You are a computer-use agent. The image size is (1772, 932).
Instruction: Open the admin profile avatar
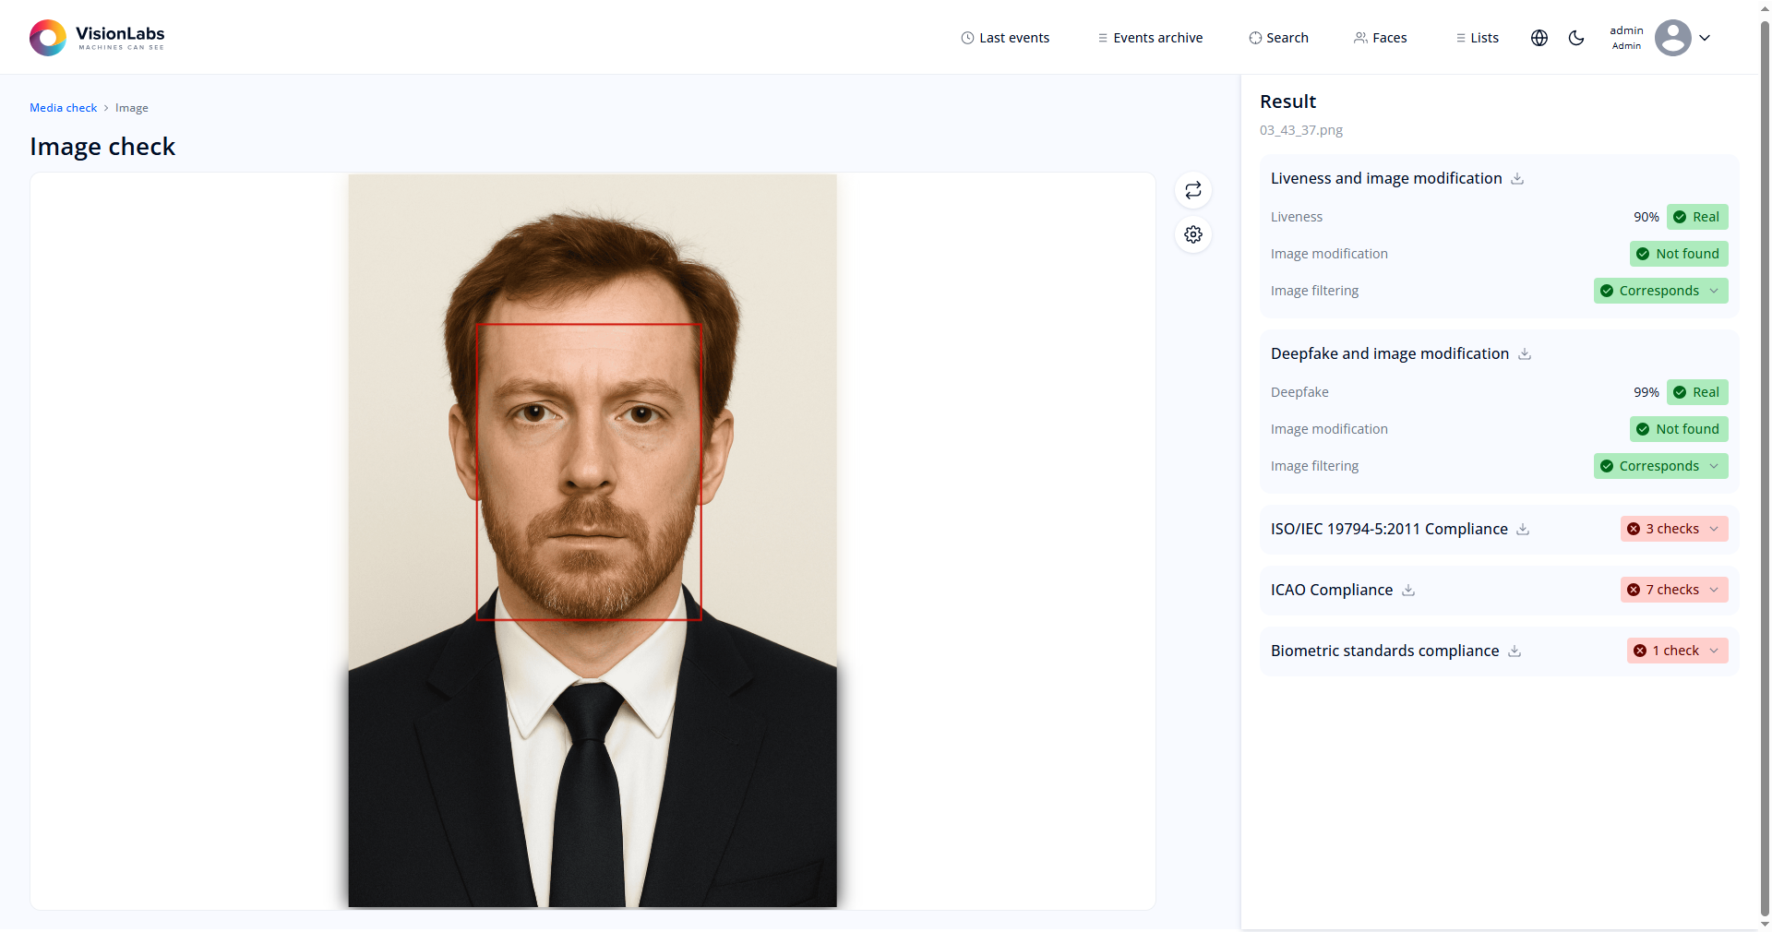point(1672,38)
